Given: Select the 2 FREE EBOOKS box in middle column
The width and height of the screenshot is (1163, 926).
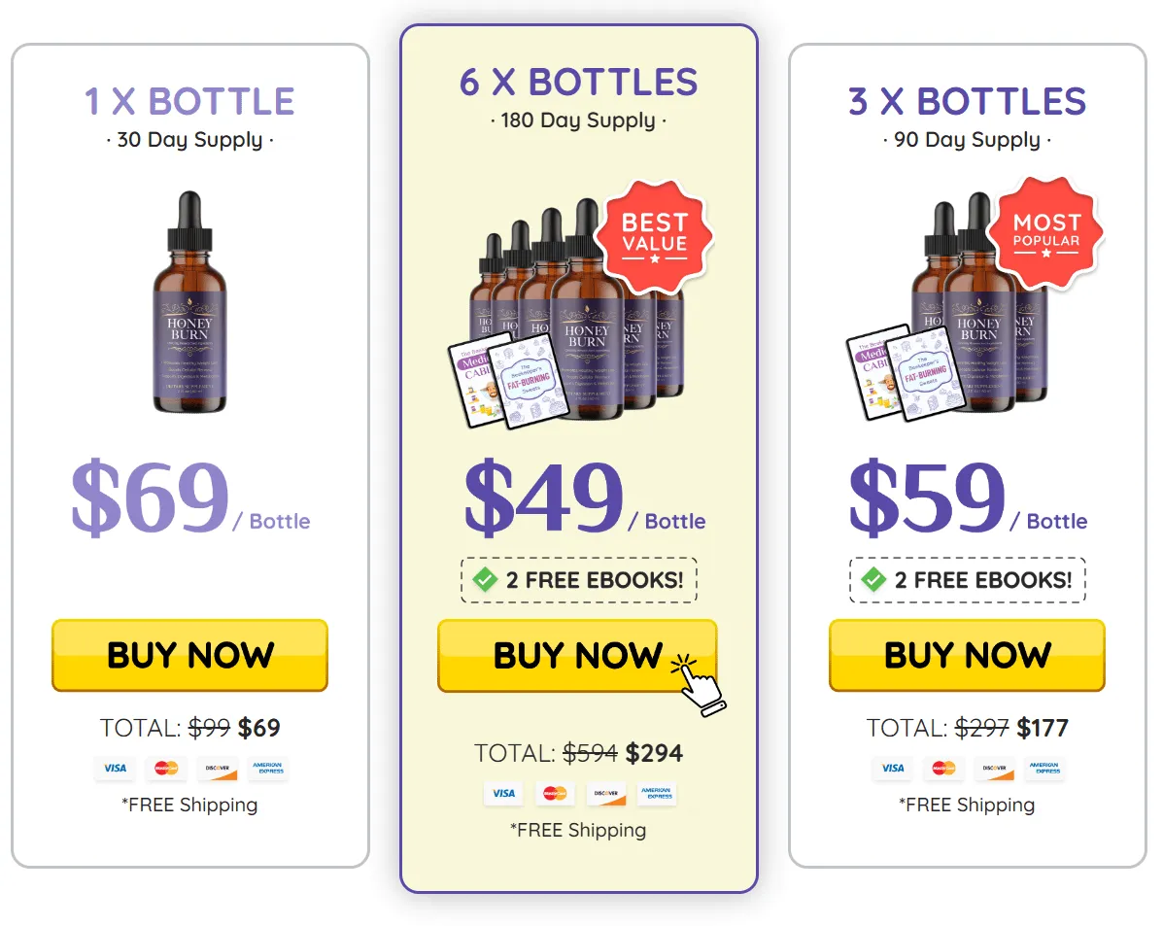Looking at the screenshot, I should [578, 580].
